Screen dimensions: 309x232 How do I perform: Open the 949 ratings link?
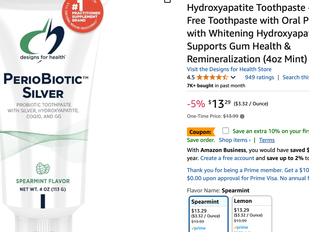(260, 77)
